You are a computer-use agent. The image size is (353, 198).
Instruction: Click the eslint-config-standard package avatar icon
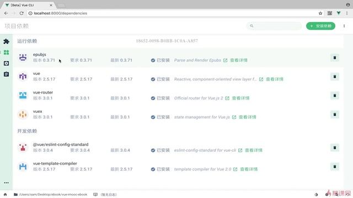(x=23, y=147)
